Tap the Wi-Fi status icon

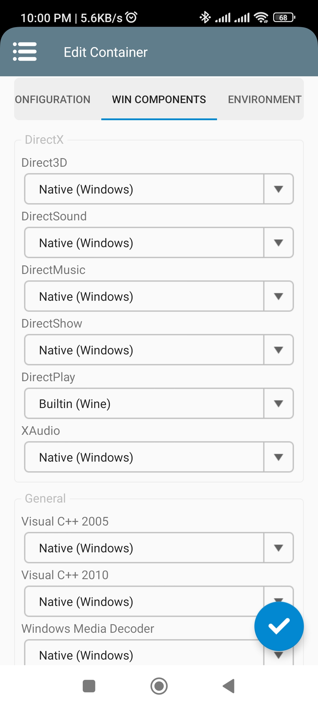(x=261, y=18)
